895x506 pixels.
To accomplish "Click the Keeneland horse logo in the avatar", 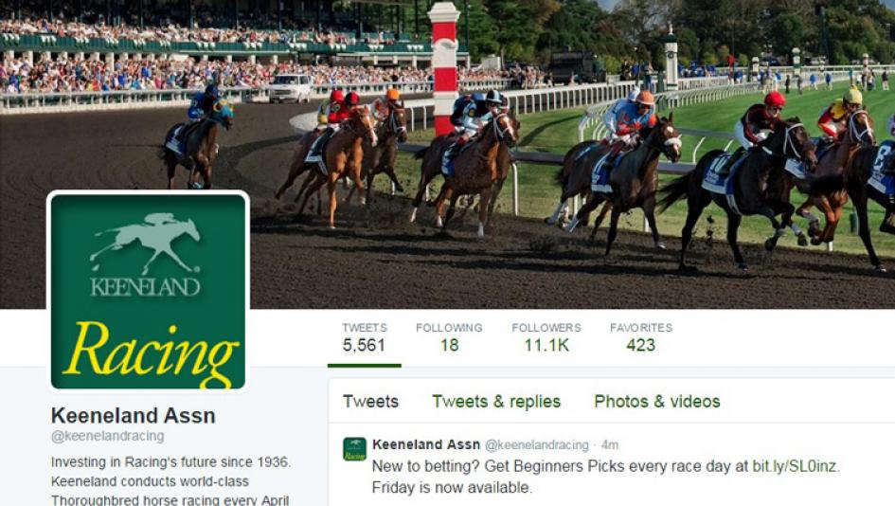I will click(146, 244).
